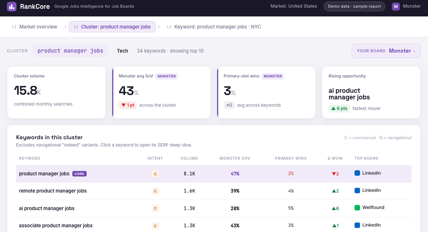Click the 2% primary wins value in red
This screenshot has height=232, width=428.
tap(291, 173)
